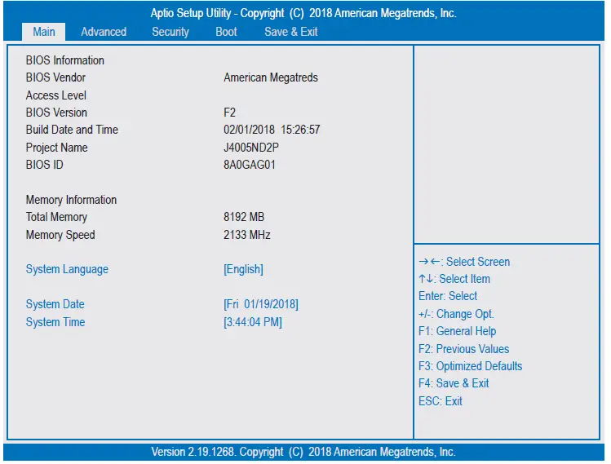Select the System Language option
The width and height of the screenshot is (611, 464).
point(67,269)
